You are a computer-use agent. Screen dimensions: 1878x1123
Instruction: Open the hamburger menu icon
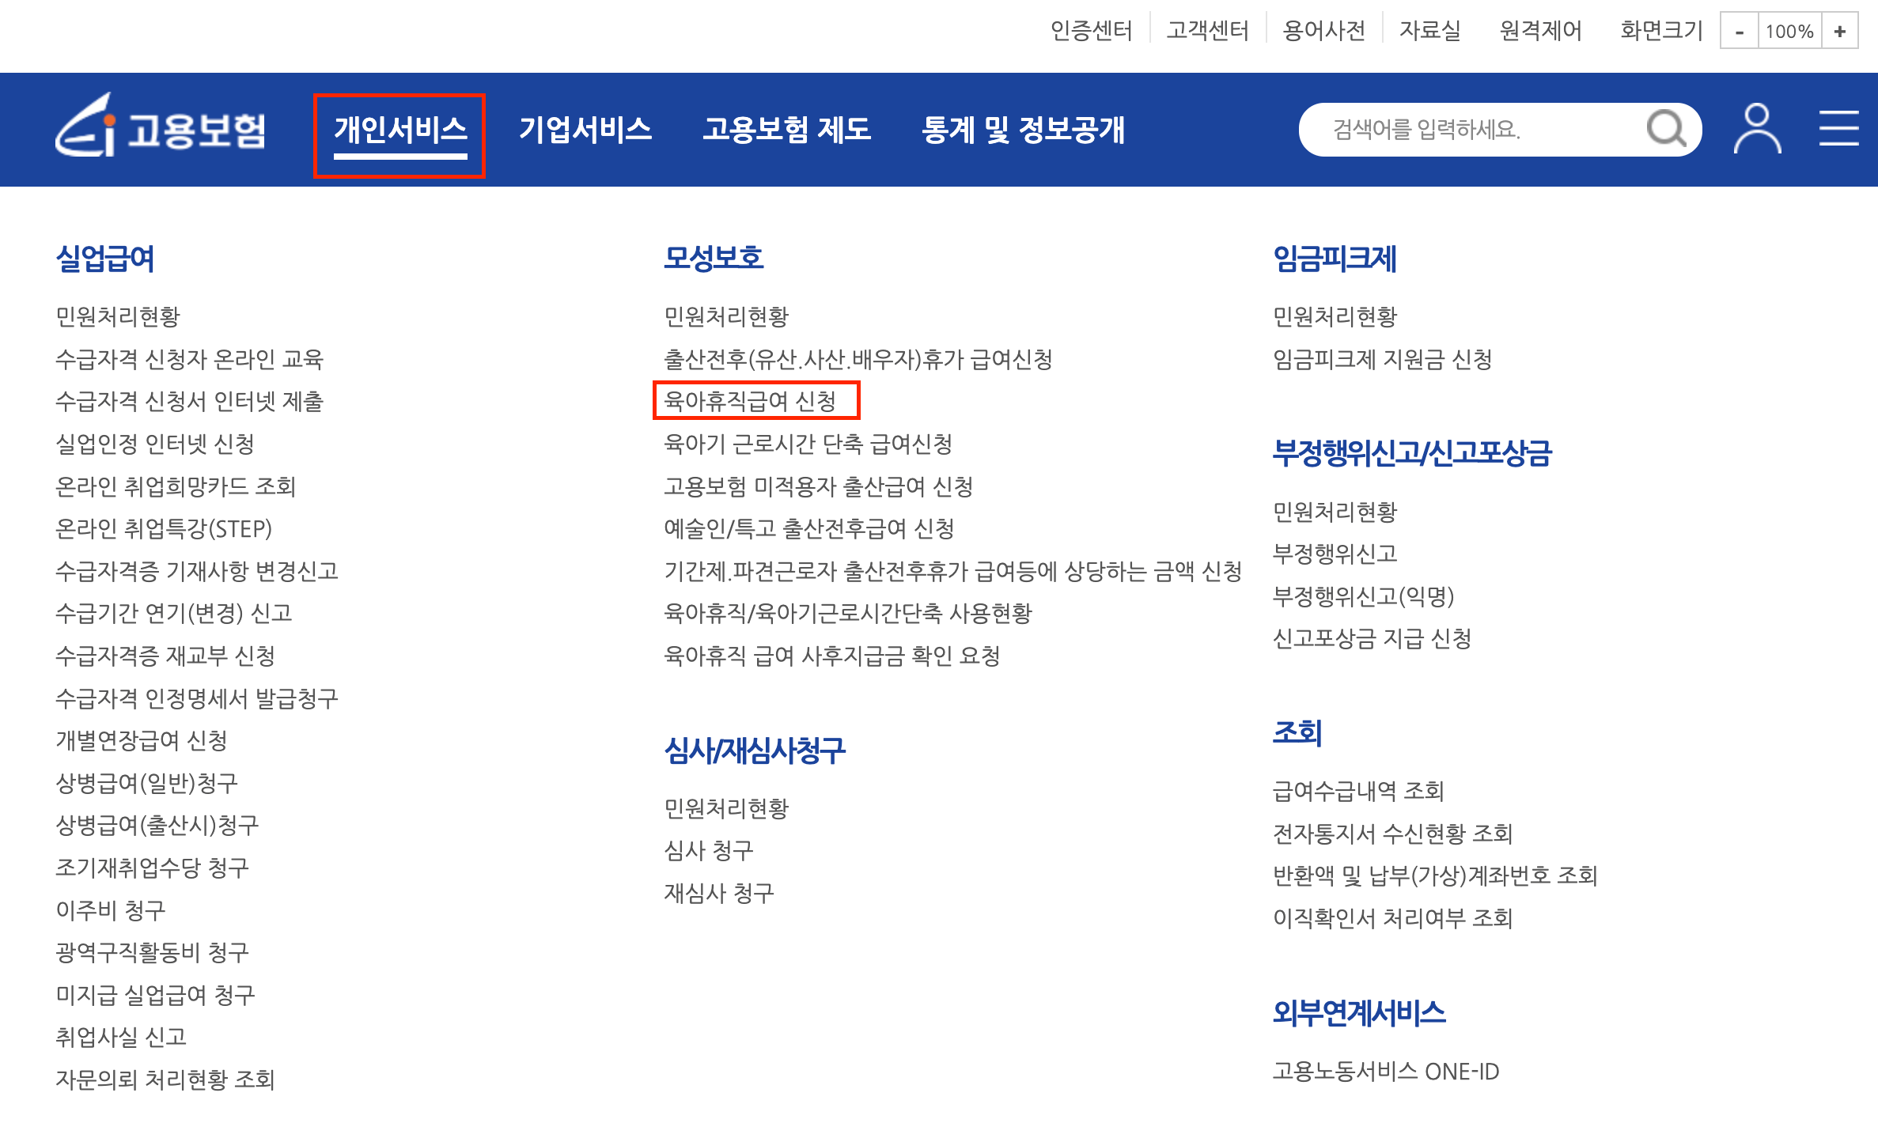coord(1838,128)
